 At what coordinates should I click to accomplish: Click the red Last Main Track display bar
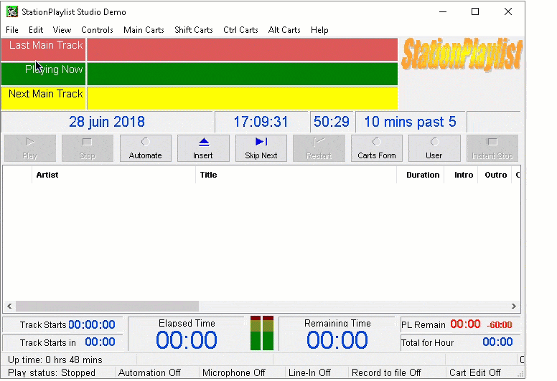click(x=243, y=49)
